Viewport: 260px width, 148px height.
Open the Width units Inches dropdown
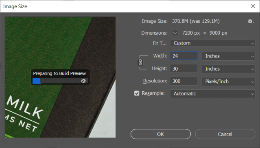coord(229,56)
